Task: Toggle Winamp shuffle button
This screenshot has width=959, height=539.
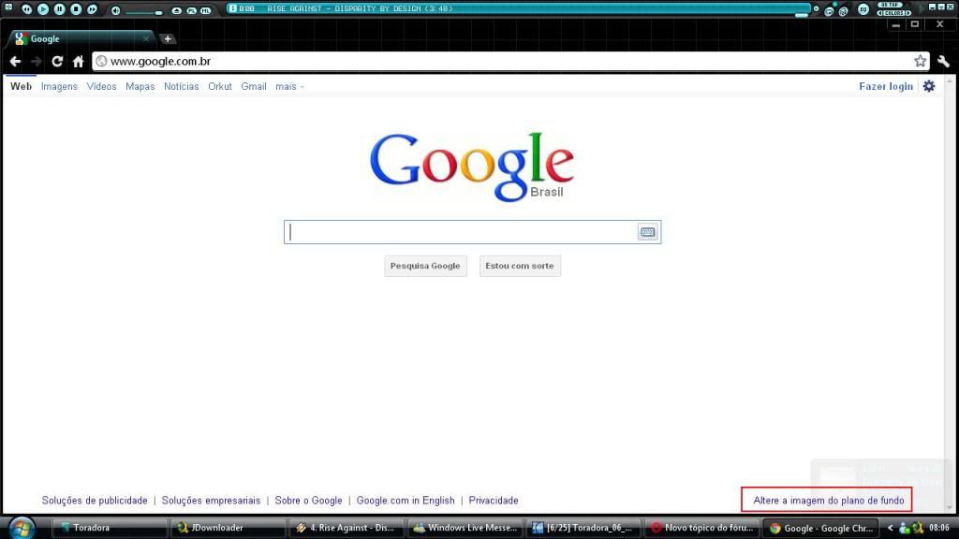Action: click(x=844, y=11)
